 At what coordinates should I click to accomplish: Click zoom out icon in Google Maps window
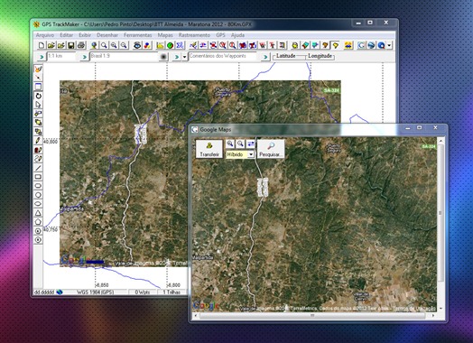click(x=240, y=144)
